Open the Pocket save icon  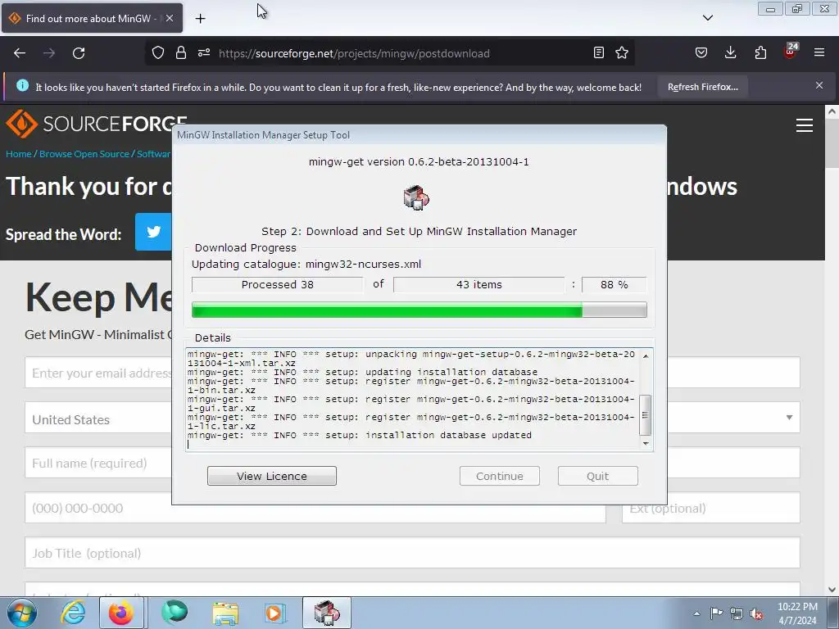click(701, 53)
